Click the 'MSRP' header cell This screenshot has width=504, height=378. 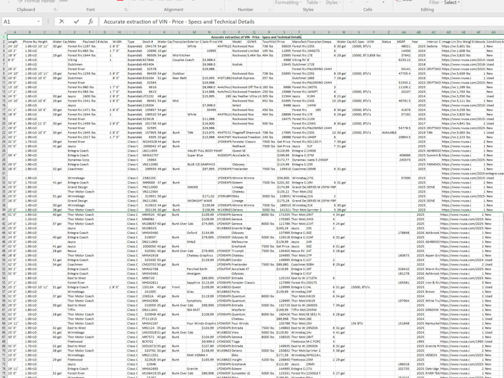404,42
